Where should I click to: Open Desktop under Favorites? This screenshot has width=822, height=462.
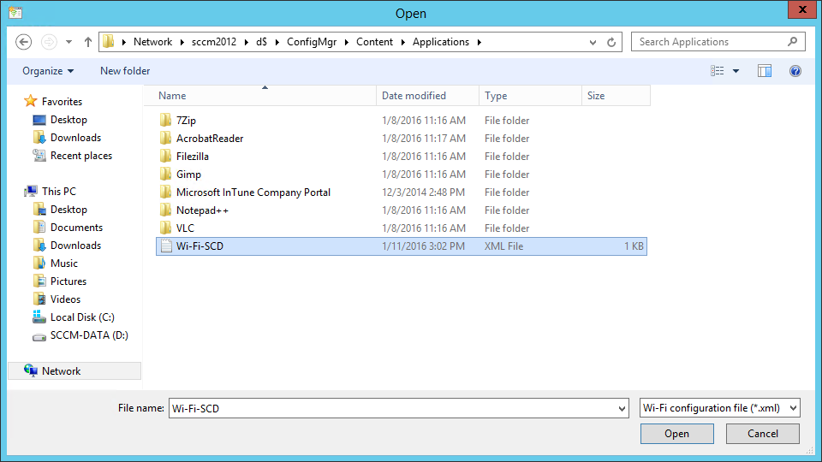(68, 120)
